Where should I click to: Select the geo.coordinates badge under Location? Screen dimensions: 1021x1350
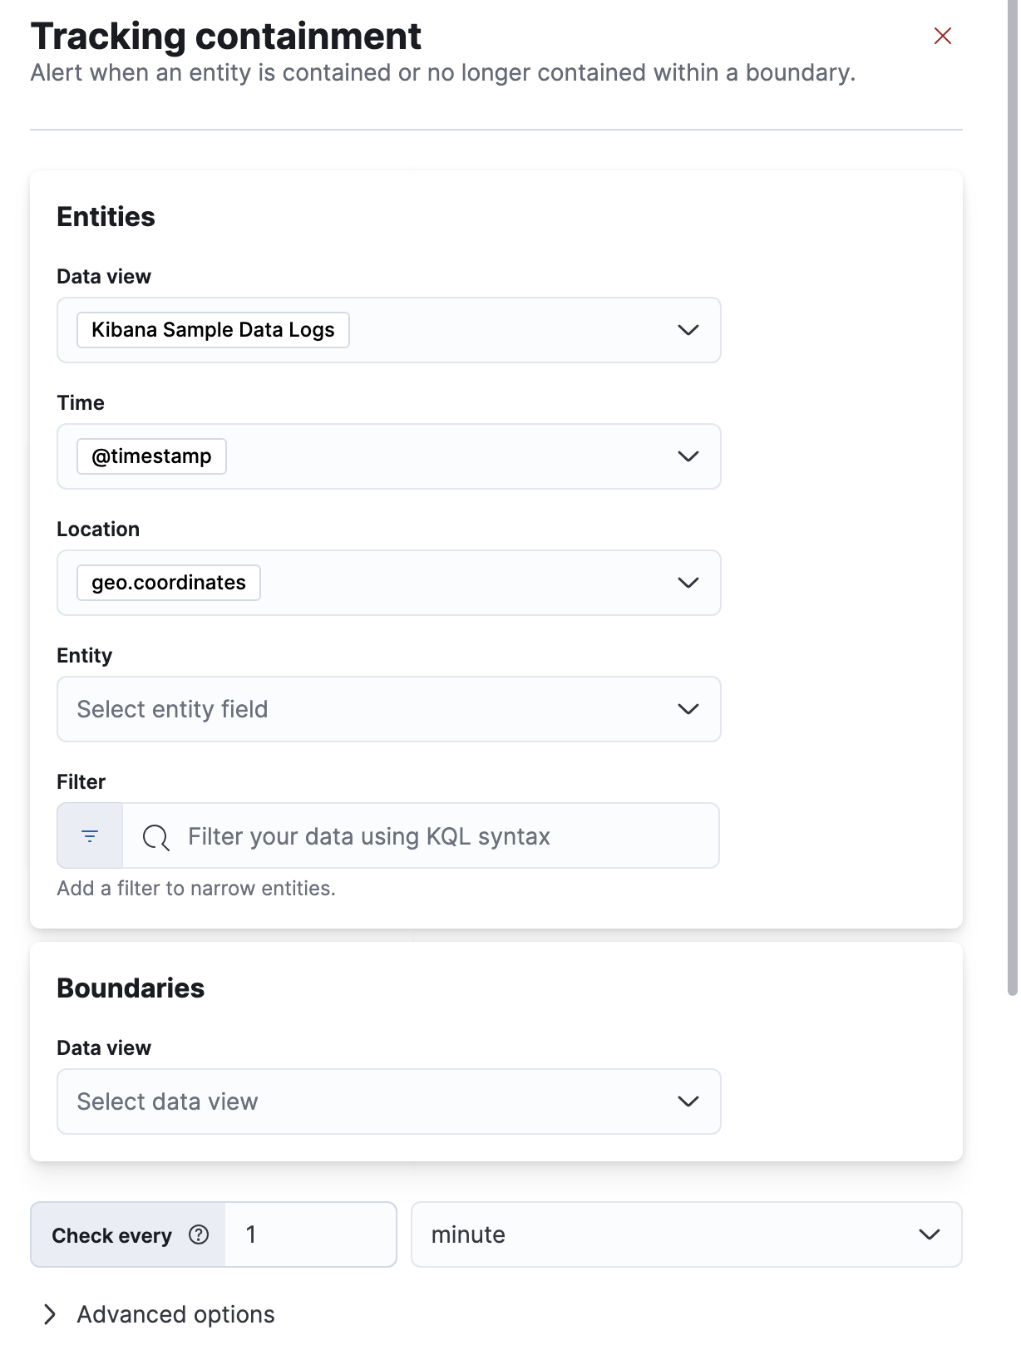point(168,582)
